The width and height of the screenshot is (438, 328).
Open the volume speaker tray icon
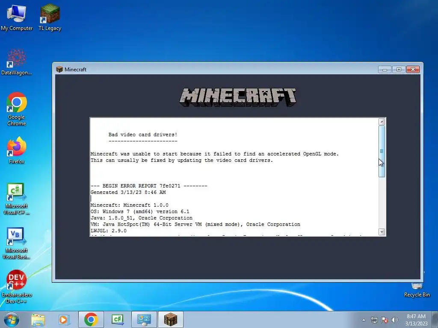[x=395, y=320]
